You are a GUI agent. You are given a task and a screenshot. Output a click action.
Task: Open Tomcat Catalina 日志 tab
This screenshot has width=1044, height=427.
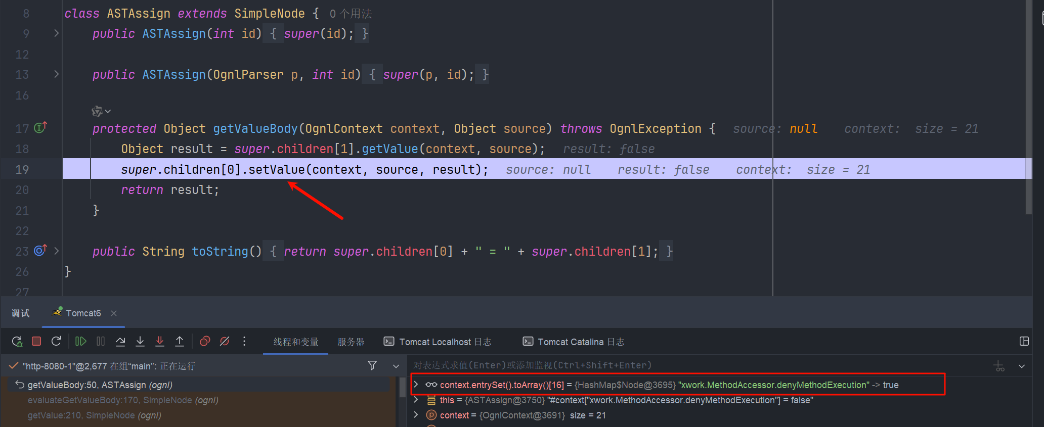574,342
